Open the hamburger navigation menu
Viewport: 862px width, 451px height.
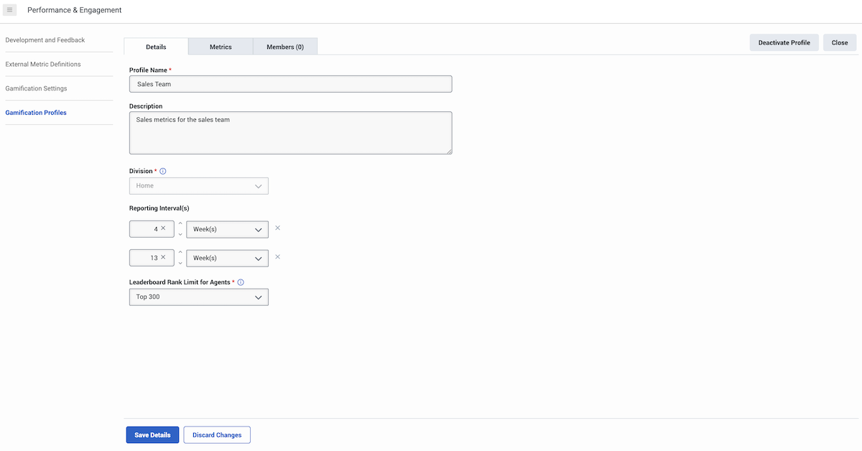click(x=10, y=9)
